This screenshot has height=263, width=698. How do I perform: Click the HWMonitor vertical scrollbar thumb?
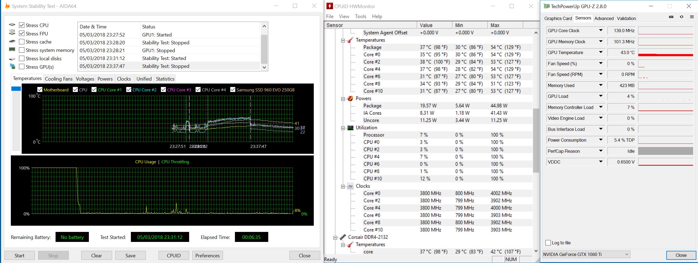coord(536,141)
